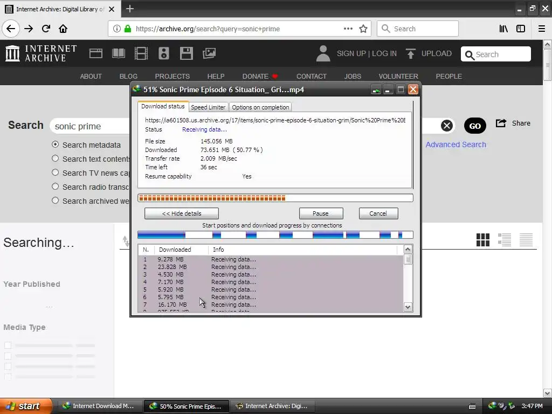Open DONATE in the archive navigation
552x414 pixels.
coord(260,77)
